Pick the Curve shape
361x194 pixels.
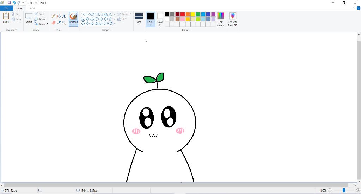(87, 14)
